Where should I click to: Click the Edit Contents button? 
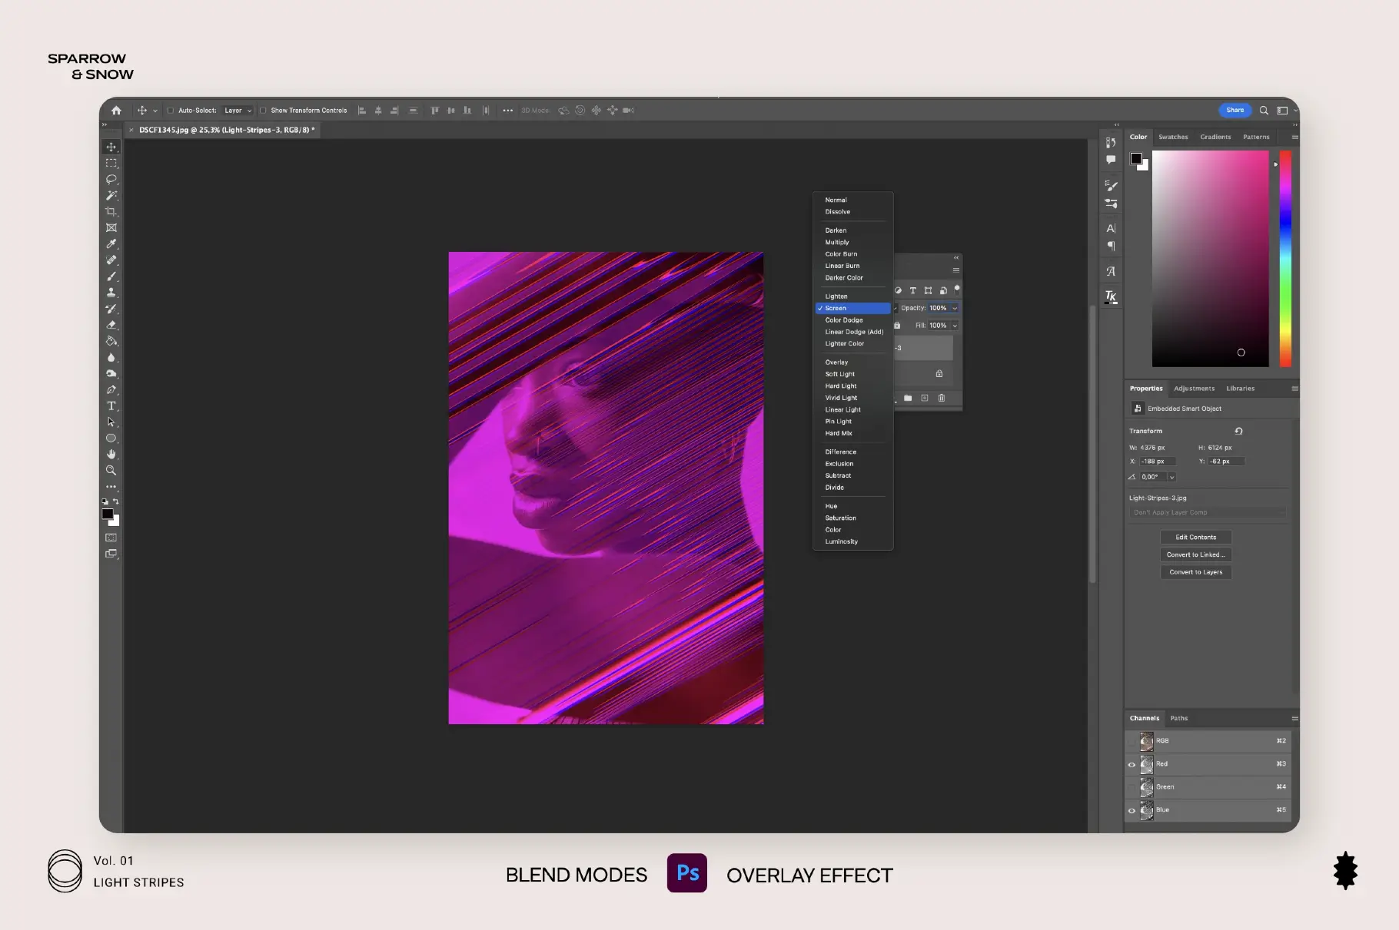tap(1195, 537)
